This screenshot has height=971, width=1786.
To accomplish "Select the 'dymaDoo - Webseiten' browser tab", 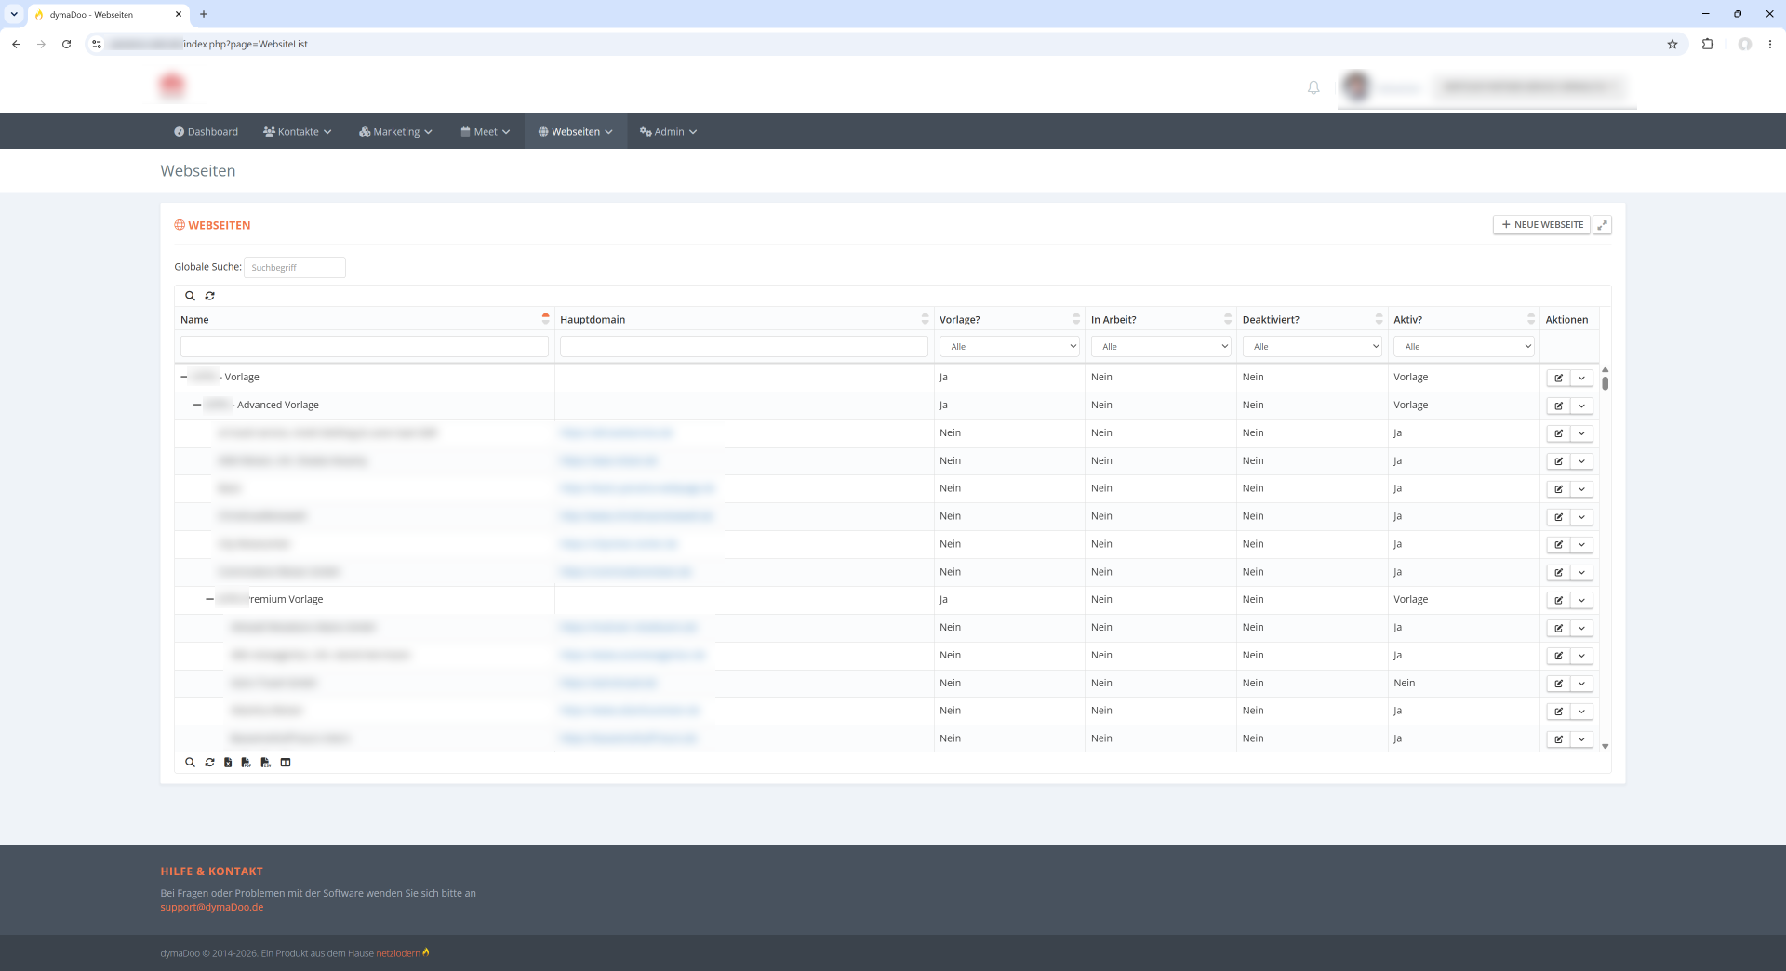I will click(x=108, y=15).
